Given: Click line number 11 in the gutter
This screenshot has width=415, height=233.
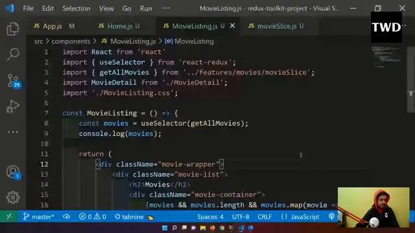Looking at the screenshot, I should 44,154.
